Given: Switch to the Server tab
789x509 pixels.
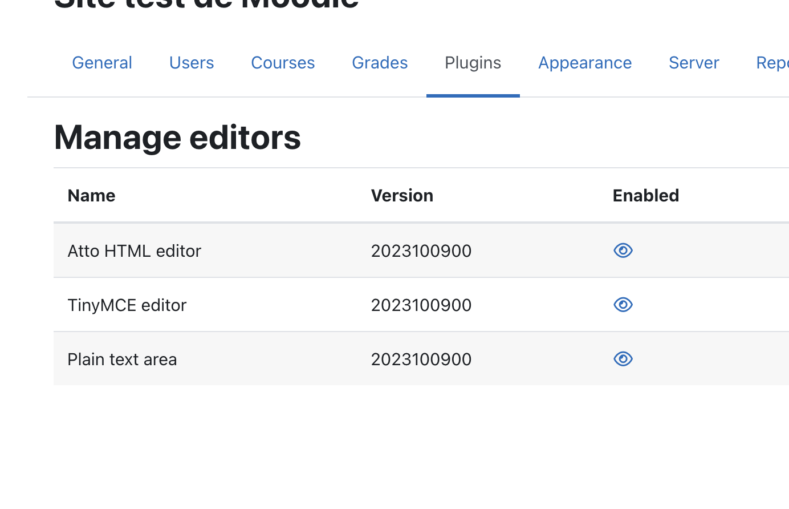Looking at the screenshot, I should click(x=694, y=63).
